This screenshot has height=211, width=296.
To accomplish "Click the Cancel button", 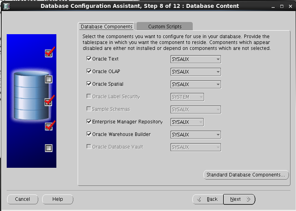I will coord(22,199).
